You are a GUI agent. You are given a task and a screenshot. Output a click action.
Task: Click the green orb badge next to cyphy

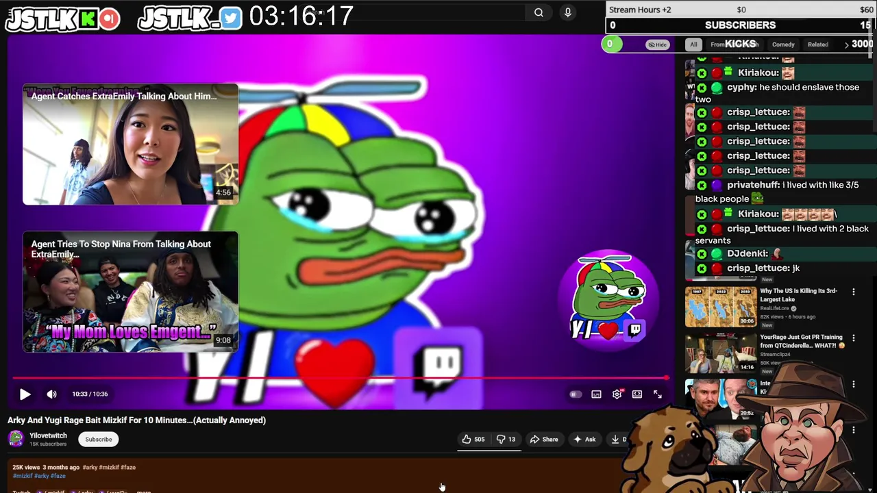coord(717,88)
